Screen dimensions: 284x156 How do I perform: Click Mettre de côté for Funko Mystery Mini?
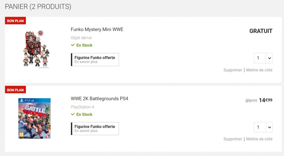(x=259, y=70)
